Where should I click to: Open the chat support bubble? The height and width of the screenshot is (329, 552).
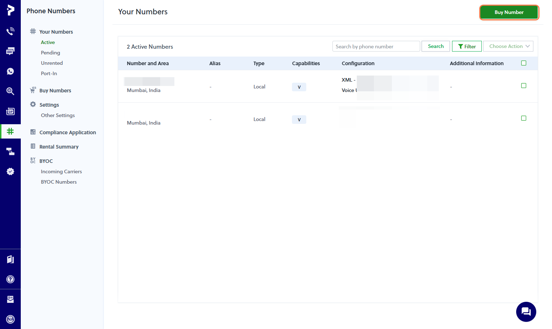(x=526, y=312)
